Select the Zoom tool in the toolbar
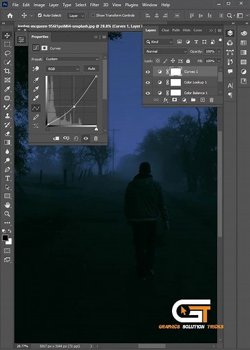The image size is (250, 350). (7, 213)
